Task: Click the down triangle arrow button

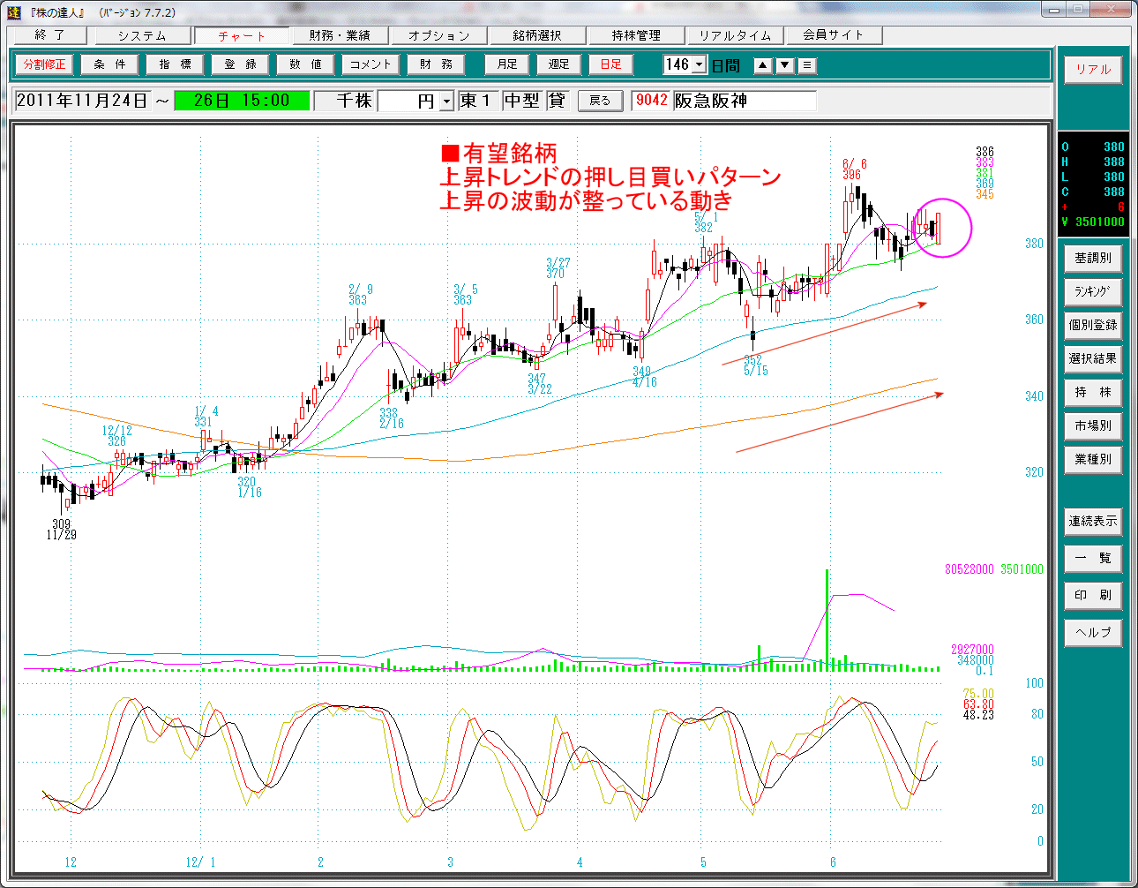Action: pyautogui.click(x=785, y=65)
